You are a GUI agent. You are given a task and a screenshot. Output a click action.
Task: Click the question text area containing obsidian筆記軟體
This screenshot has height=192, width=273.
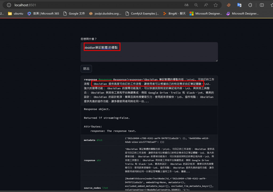coord(149,52)
